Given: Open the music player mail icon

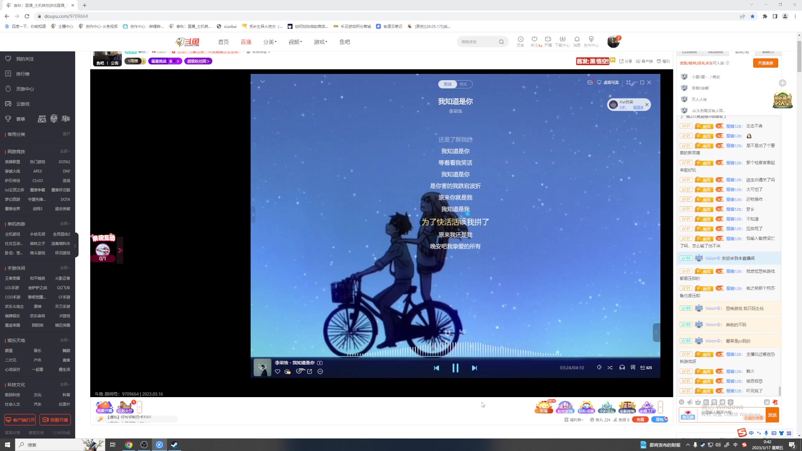Looking at the screenshot, I should point(590,82).
